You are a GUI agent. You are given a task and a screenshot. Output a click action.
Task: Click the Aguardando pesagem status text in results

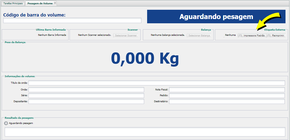pos(21,123)
